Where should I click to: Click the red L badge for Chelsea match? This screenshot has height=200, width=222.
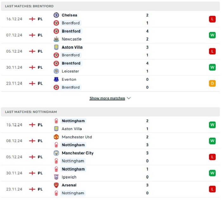212,19
